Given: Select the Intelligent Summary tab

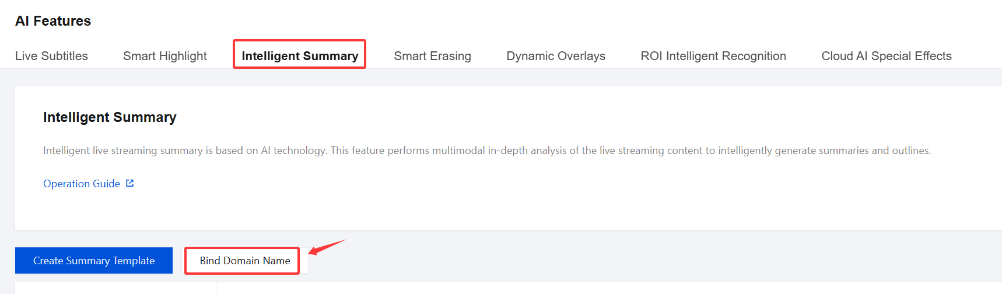Looking at the screenshot, I should pyautogui.click(x=300, y=56).
